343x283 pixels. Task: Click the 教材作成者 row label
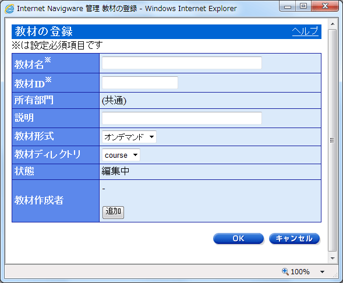coord(39,200)
